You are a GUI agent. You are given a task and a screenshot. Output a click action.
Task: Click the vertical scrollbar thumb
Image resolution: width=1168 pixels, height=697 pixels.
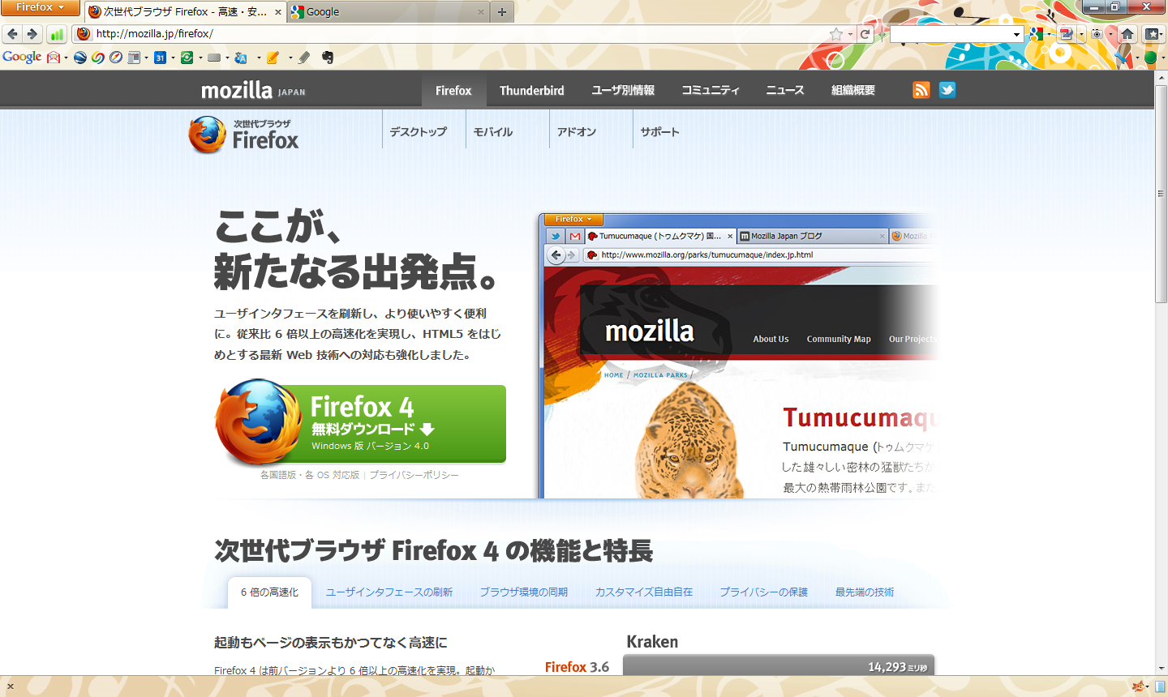pyautogui.click(x=1161, y=194)
